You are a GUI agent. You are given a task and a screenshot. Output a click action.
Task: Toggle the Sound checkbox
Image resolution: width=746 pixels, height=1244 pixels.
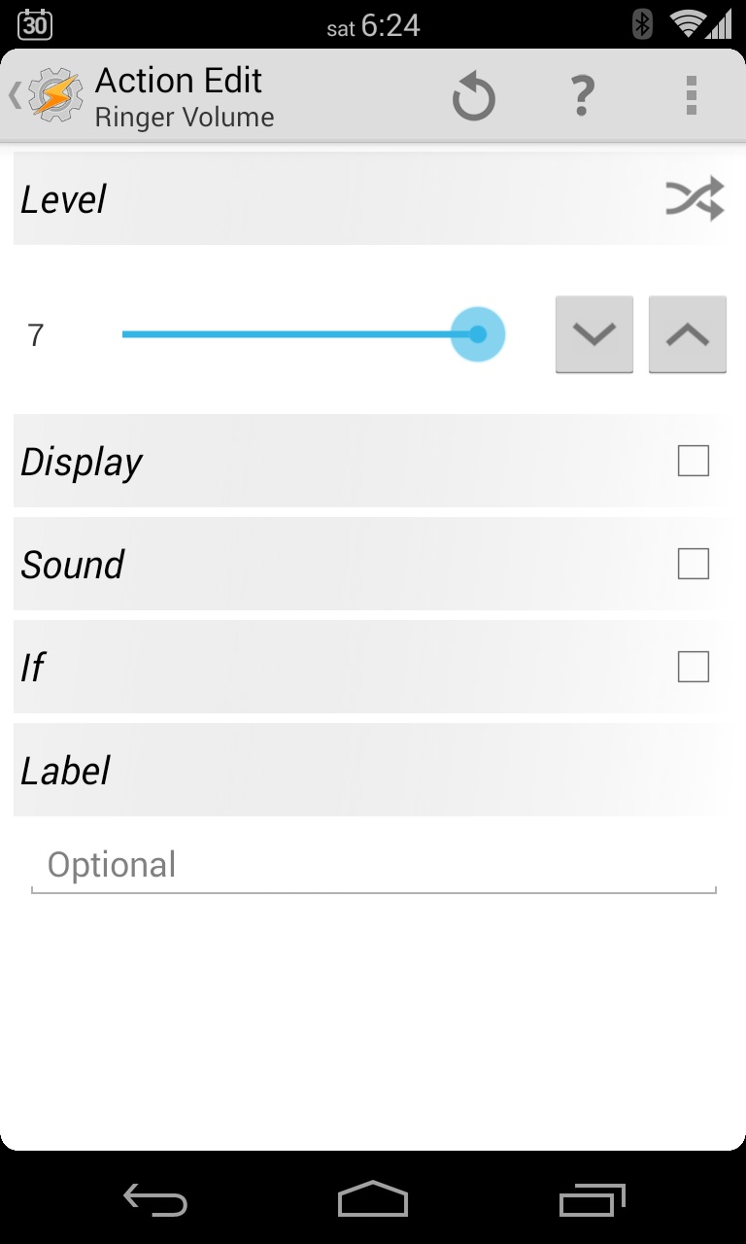tap(694, 564)
